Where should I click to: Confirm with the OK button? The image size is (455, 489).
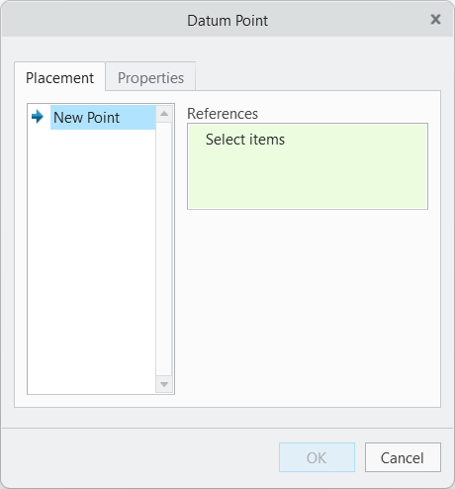point(317,457)
